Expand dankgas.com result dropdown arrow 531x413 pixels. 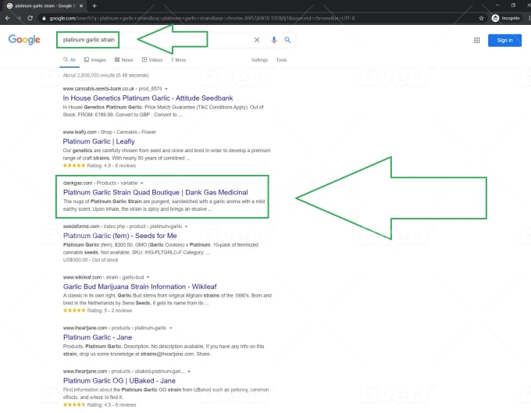tap(142, 183)
